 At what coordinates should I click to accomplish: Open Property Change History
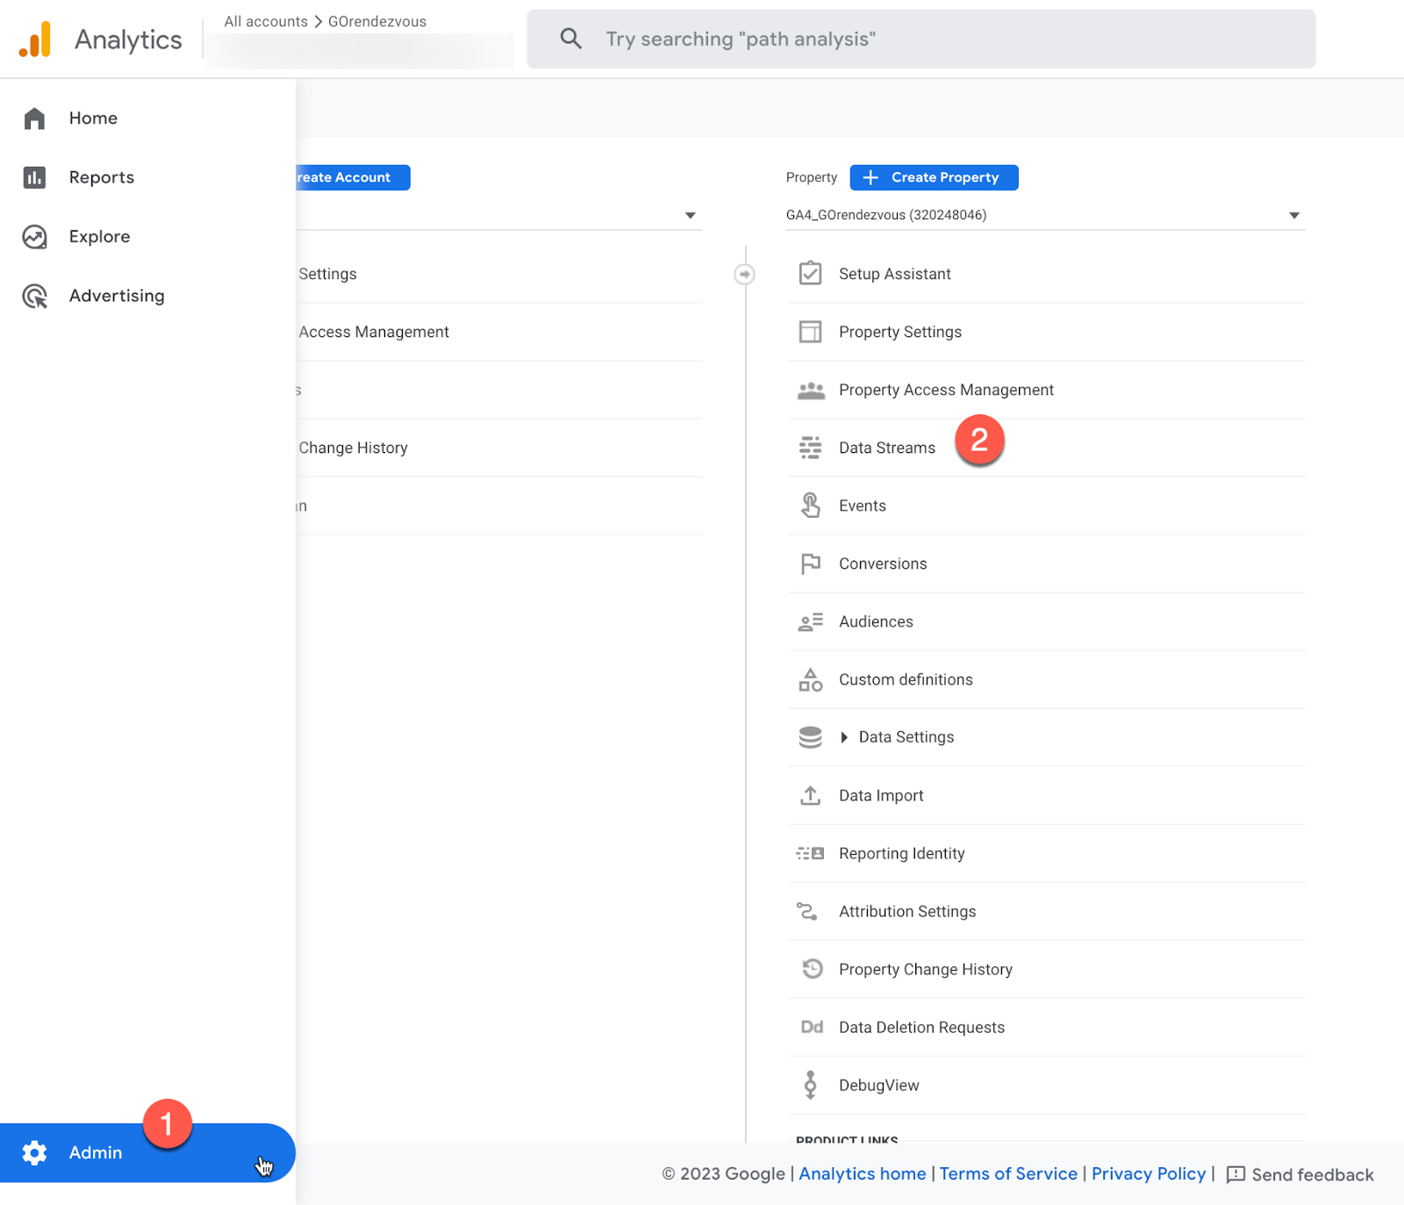(x=1046, y=969)
